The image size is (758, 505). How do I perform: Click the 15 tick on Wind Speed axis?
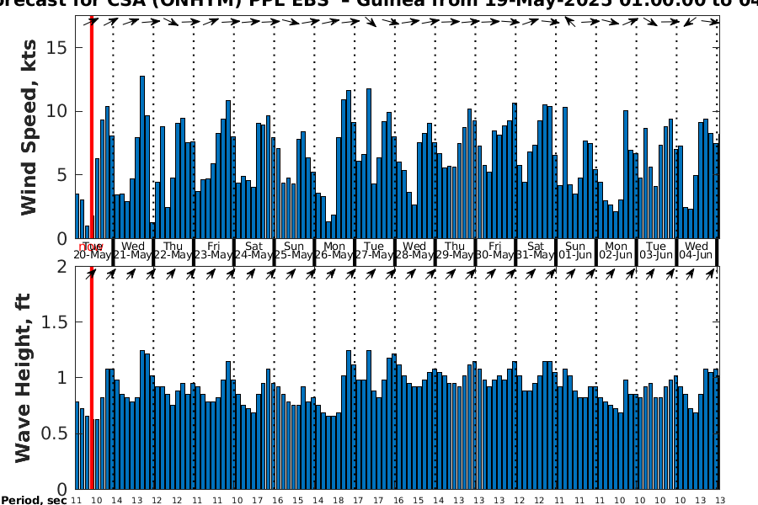[x=57, y=47]
